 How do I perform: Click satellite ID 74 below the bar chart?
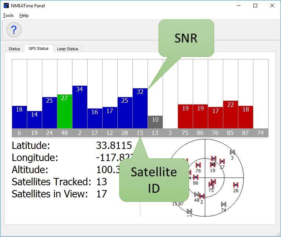[260, 133]
